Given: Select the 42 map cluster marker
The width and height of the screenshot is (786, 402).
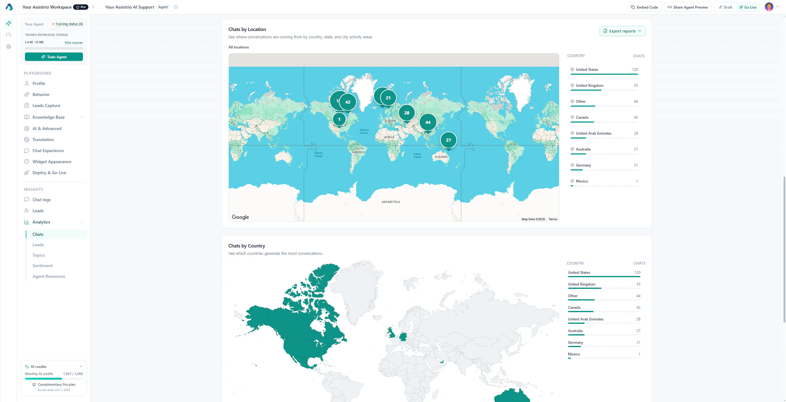Looking at the screenshot, I should [x=348, y=102].
